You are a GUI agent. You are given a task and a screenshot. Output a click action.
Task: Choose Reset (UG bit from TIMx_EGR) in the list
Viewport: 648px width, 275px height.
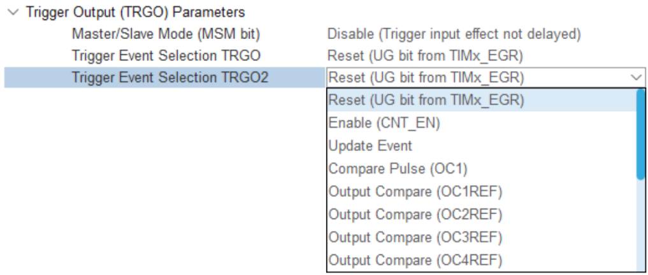(426, 100)
